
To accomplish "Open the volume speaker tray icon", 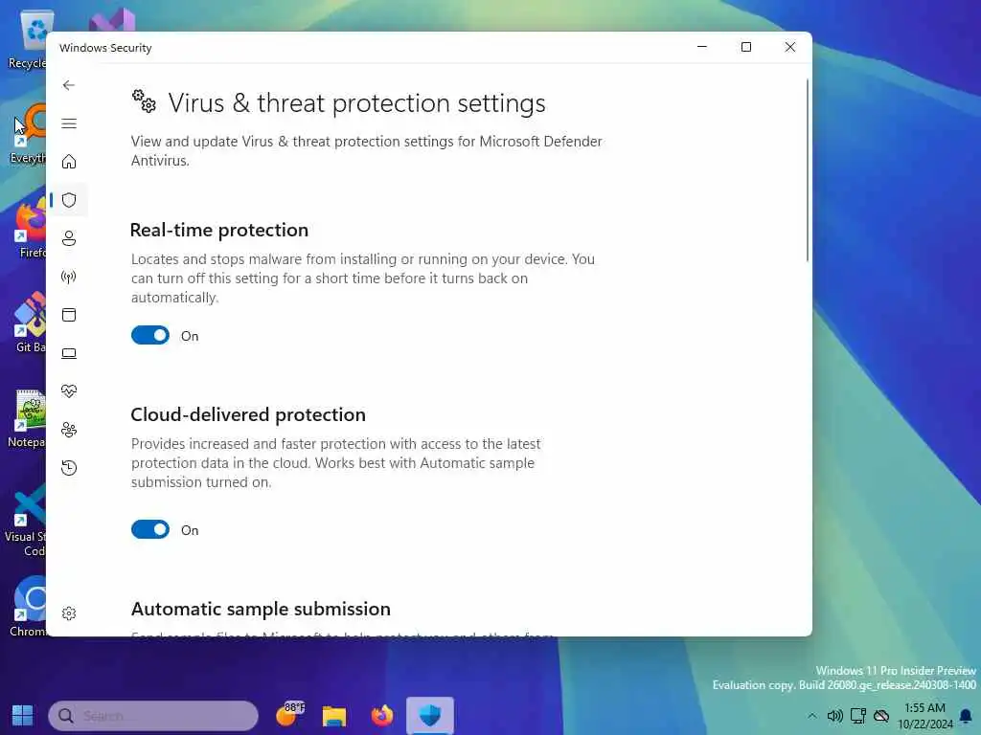I will click(x=834, y=716).
